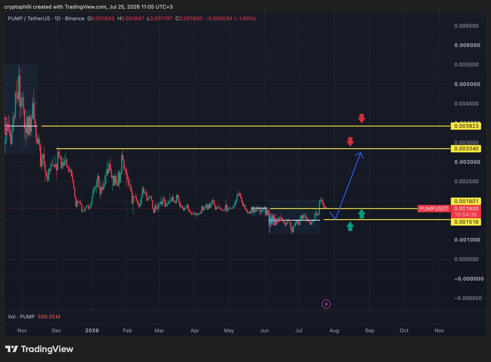Click the green up arrow below the 0.001801 line

[x=361, y=214]
